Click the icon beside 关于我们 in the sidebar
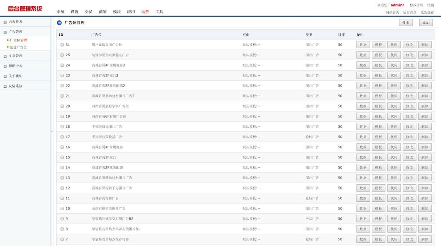Image resolution: width=441 pixels, height=246 pixels. tap(4, 76)
